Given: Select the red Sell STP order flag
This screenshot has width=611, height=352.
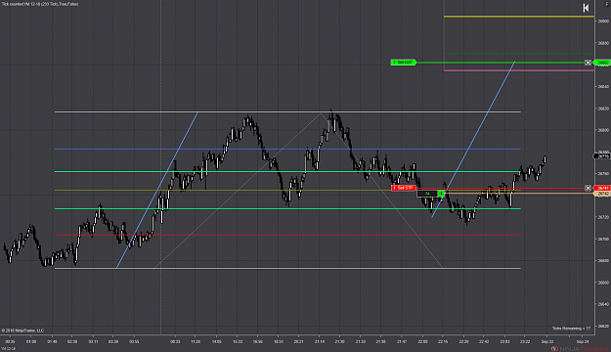Looking at the screenshot, I should [x=404, y=188].
